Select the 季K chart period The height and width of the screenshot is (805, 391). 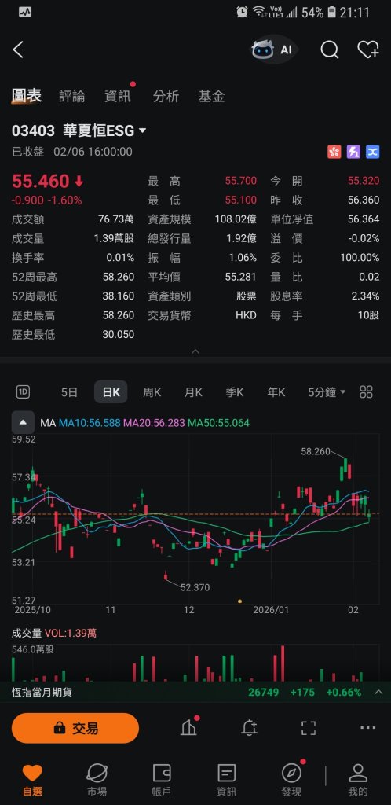tap(235, 392)
